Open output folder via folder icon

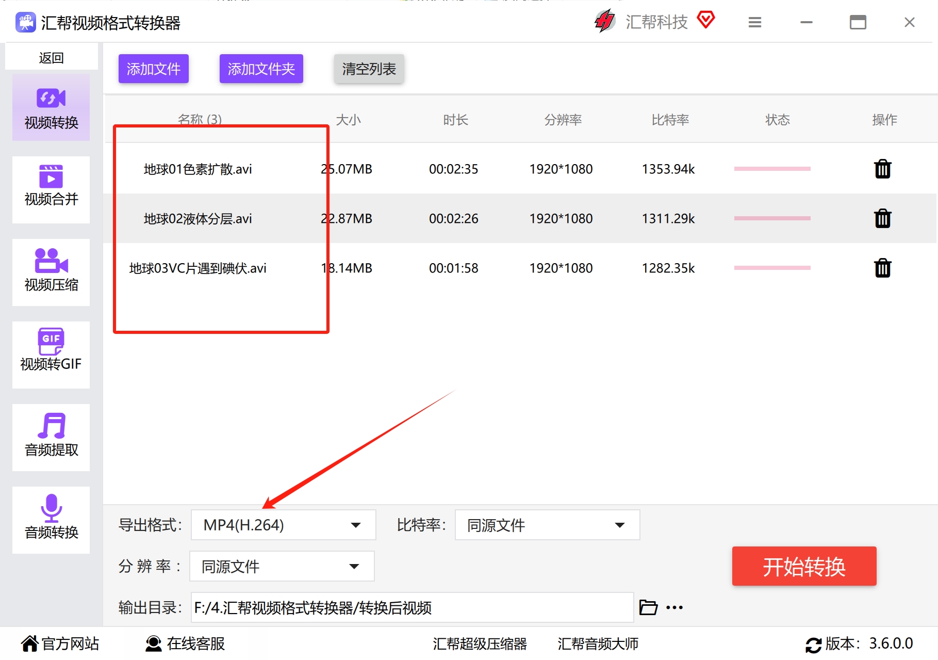[648, 607]
